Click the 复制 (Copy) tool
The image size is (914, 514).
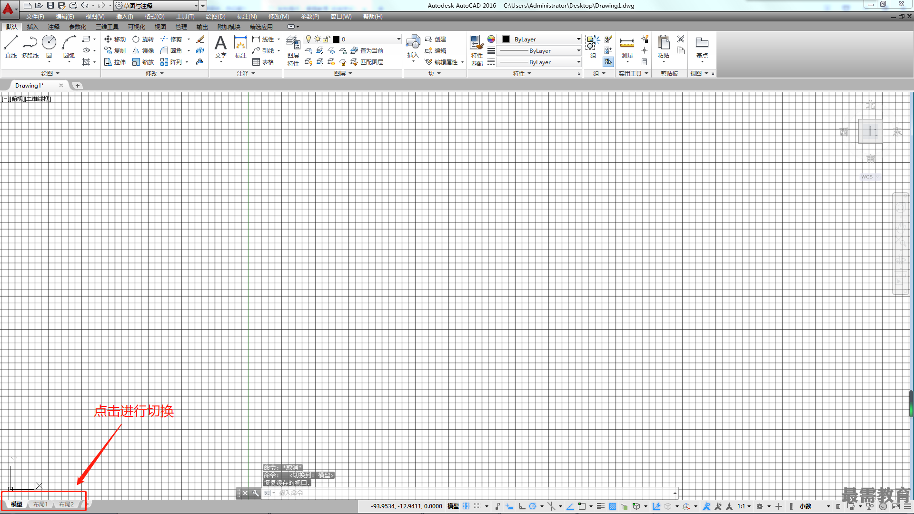click(115, 50)
